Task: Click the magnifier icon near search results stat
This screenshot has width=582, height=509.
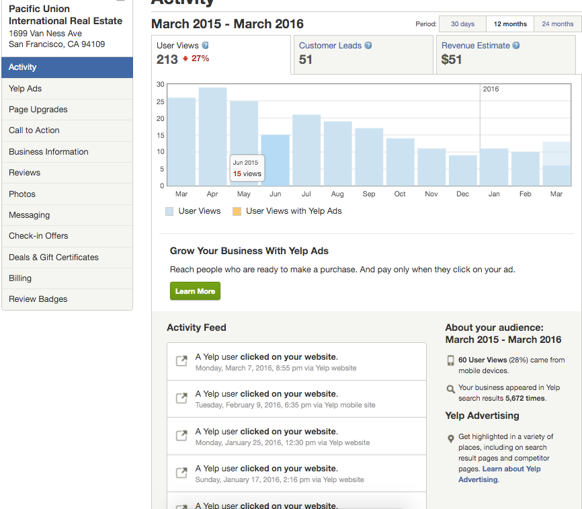Action: (x=450, y=389)
